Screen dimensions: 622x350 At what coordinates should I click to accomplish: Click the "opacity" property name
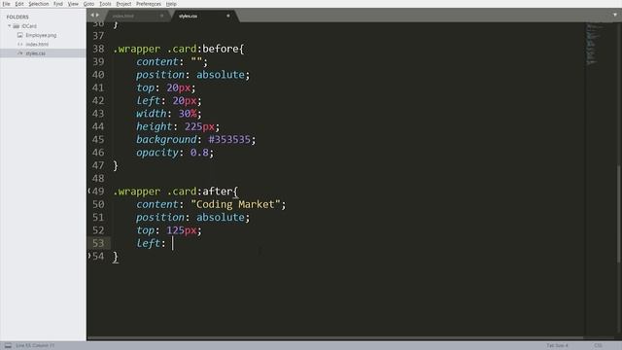[157, 153]
